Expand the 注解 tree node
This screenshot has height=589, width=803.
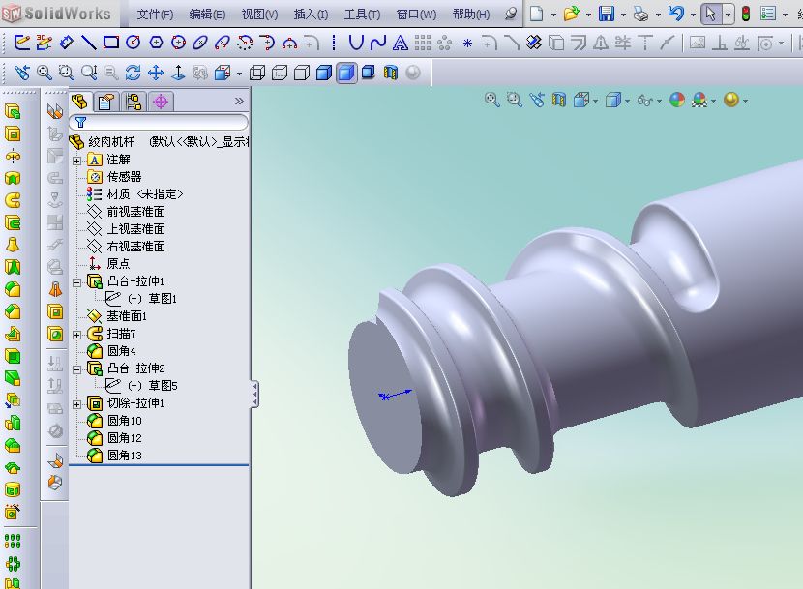pyautogui.click(x=76, y=161)
